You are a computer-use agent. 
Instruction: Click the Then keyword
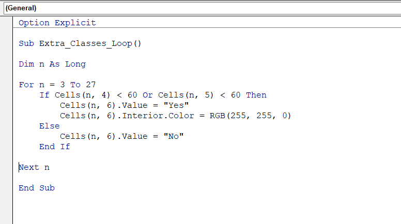256,95
